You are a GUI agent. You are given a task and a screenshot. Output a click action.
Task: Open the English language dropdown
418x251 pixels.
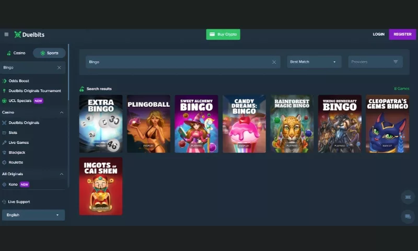[x=33, y=215]
